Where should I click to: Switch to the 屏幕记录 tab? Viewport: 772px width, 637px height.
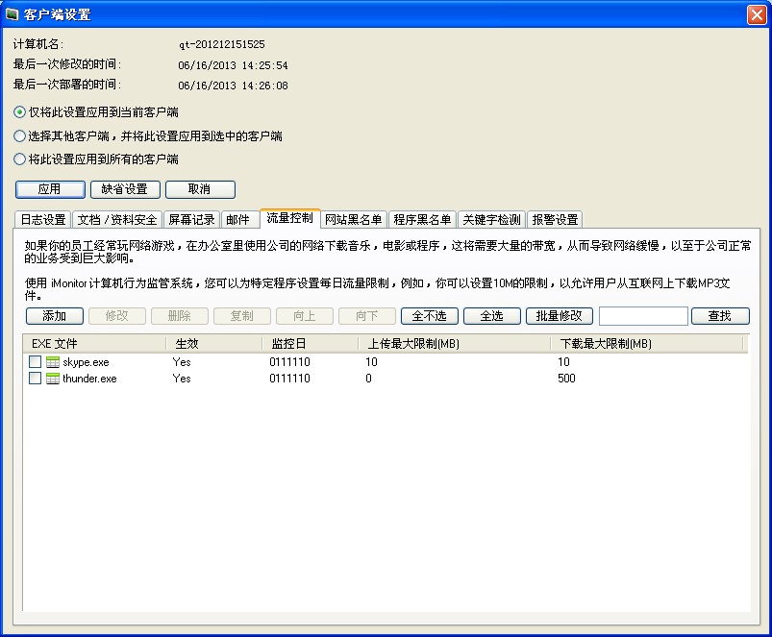click(x=191, y=219)
